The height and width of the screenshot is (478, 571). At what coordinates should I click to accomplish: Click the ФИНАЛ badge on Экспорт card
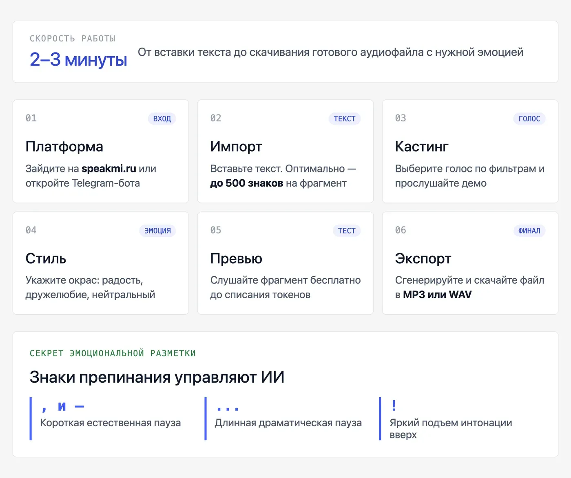pyautogui.click(x=529, y=231)
